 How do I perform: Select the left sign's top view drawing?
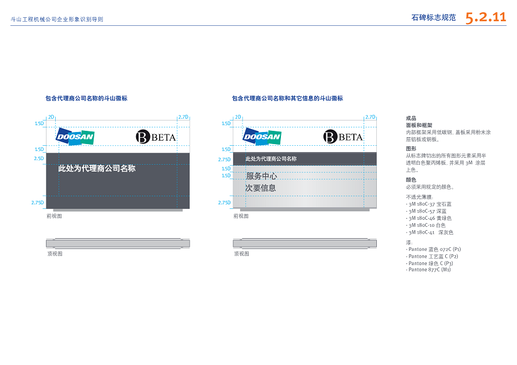[118, 243]
